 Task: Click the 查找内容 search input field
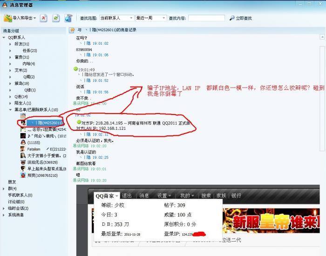tap(206, 18)
